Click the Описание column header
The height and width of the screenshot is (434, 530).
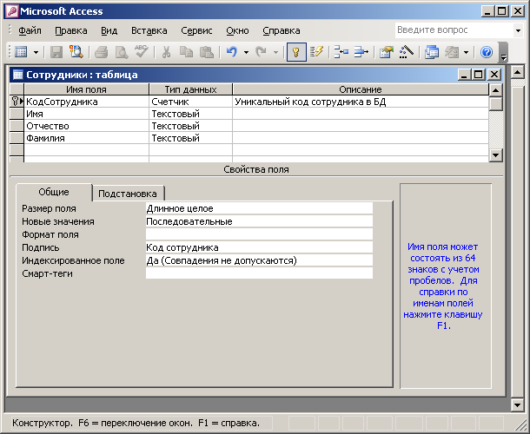coord(361,89)
